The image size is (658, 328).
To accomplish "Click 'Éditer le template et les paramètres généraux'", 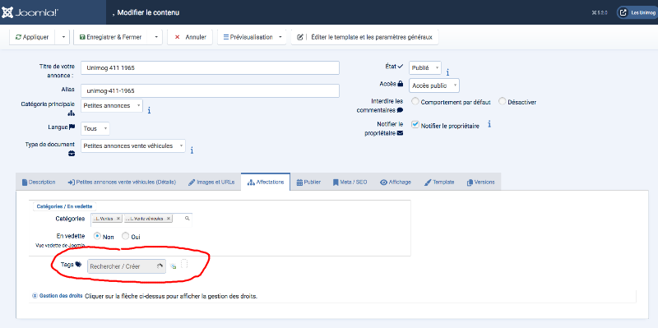I will (x=365, y=37).
